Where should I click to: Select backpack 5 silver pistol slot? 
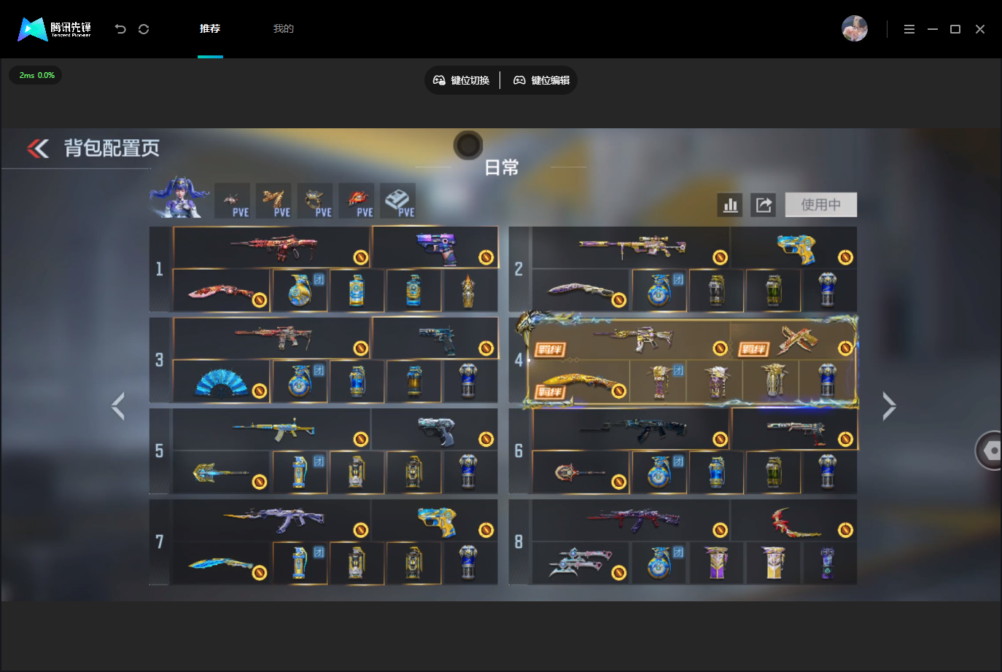click(435, 429)
